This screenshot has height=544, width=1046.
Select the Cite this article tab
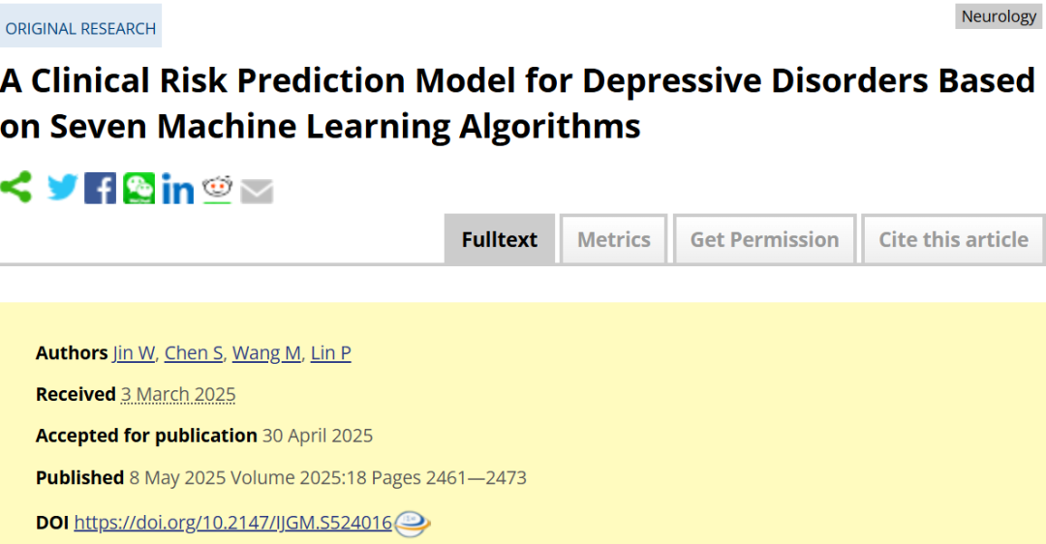point(953,239)
